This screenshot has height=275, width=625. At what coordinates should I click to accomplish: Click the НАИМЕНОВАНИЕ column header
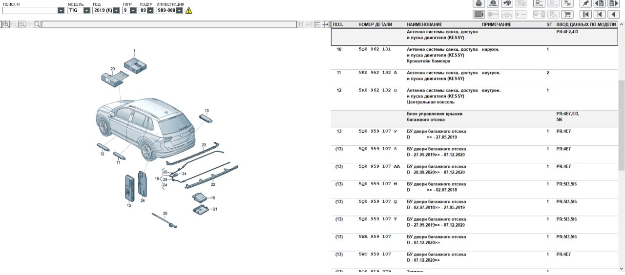(x=424, y=24)
